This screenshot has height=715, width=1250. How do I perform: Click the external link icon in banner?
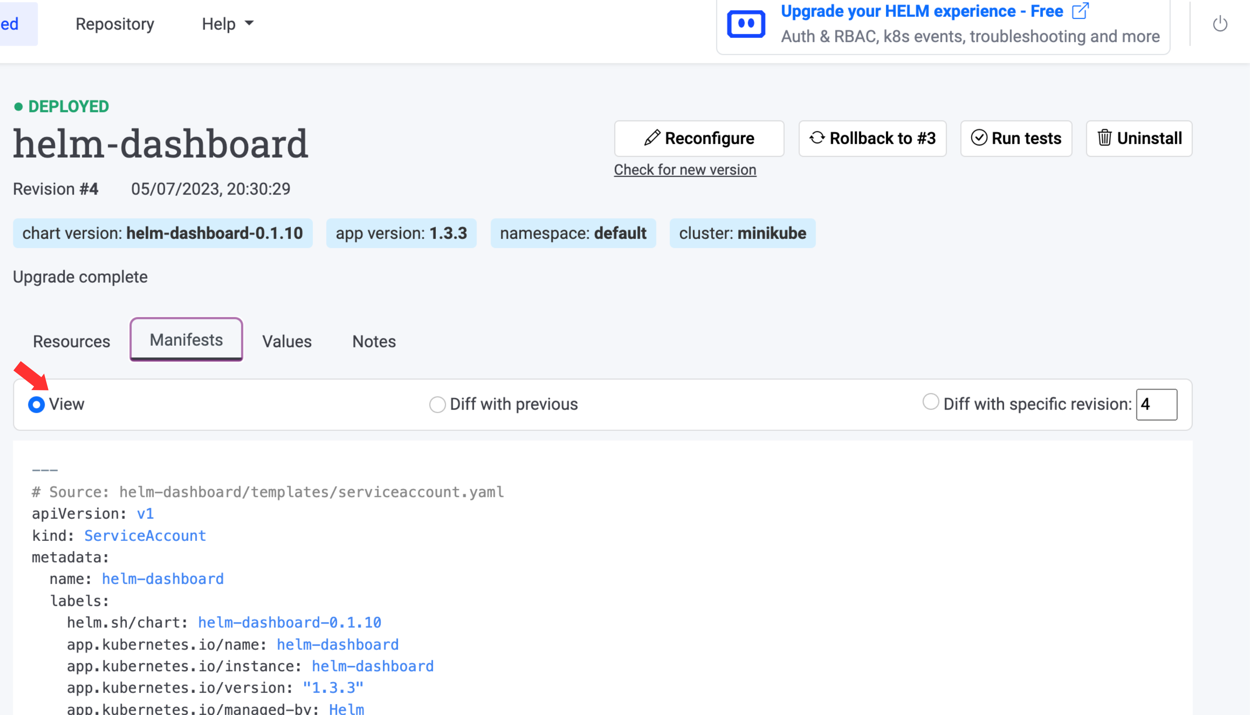point(1080,11)
